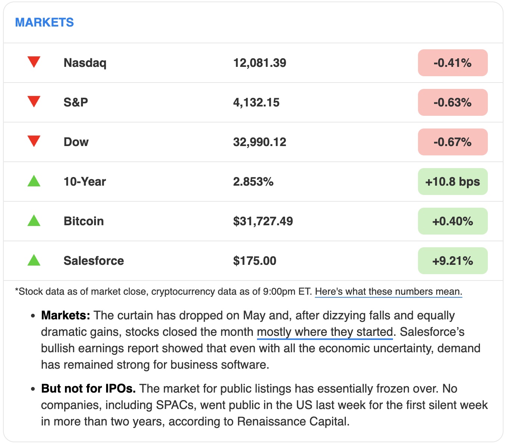Click the MARKETS section heading

click(x=44, y=22)
